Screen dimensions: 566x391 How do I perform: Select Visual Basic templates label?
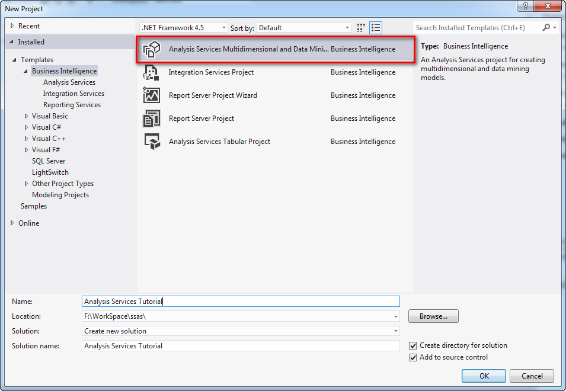coord(50,116)
